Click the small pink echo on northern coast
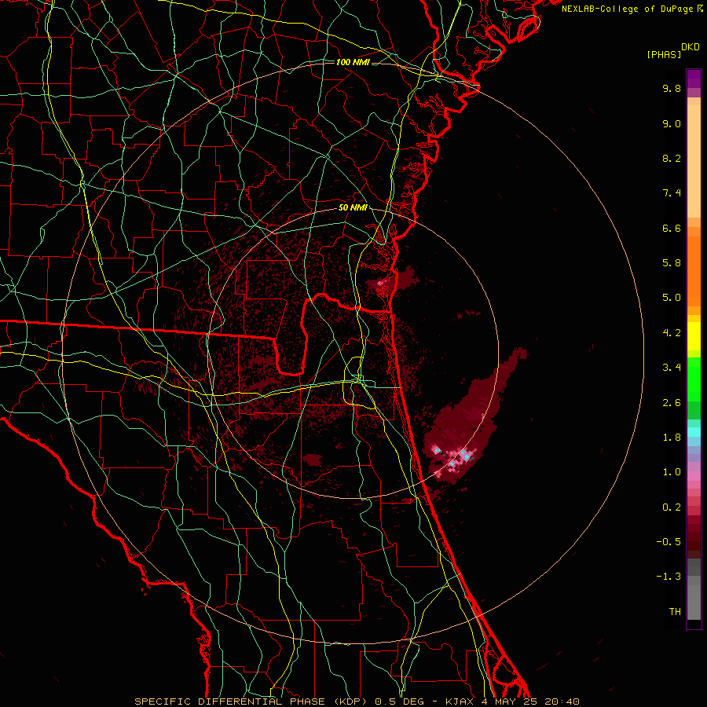The width and height of the screenshot is (707, 707). tap(382, 283)
